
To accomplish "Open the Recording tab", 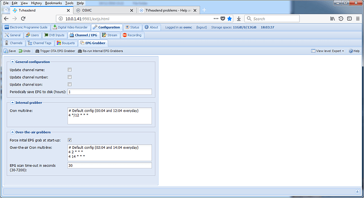I will (132, 35).
